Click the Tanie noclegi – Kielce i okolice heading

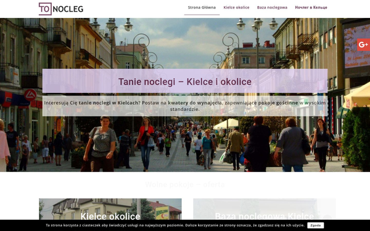coord(185,82)
